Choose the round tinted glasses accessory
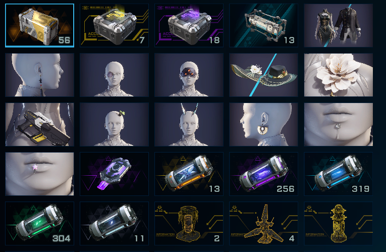 click(x=114, y=75)
